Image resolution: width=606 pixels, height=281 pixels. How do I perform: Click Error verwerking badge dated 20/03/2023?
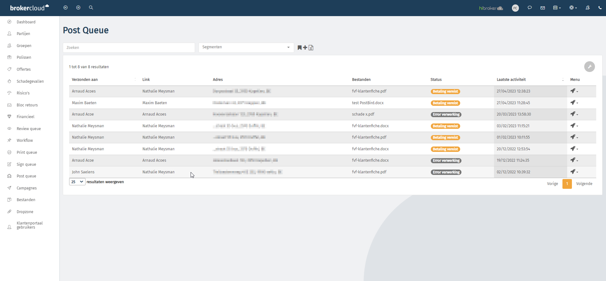(446, 115)
